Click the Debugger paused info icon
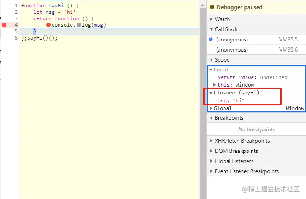Screen dimensions: 306x199 click(x=212, y=7)
